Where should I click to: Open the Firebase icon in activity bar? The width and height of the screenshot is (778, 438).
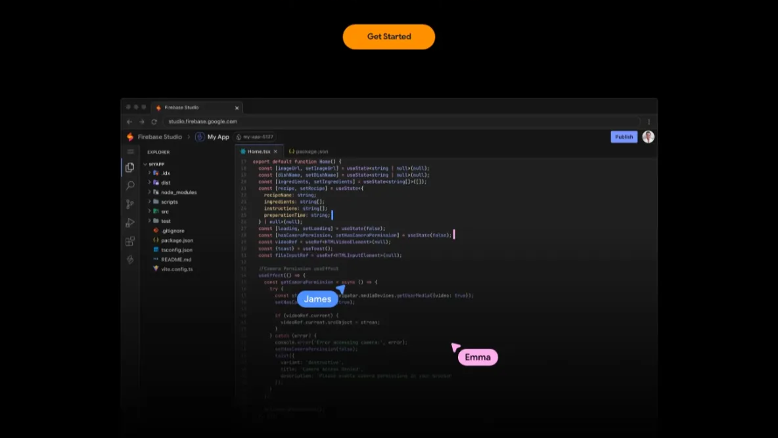coord(130,259)
